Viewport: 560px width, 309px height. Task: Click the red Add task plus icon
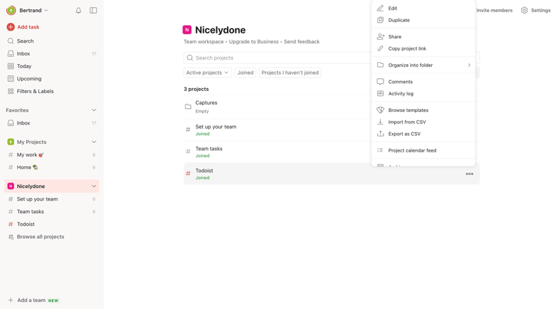[x=10, y=27]
